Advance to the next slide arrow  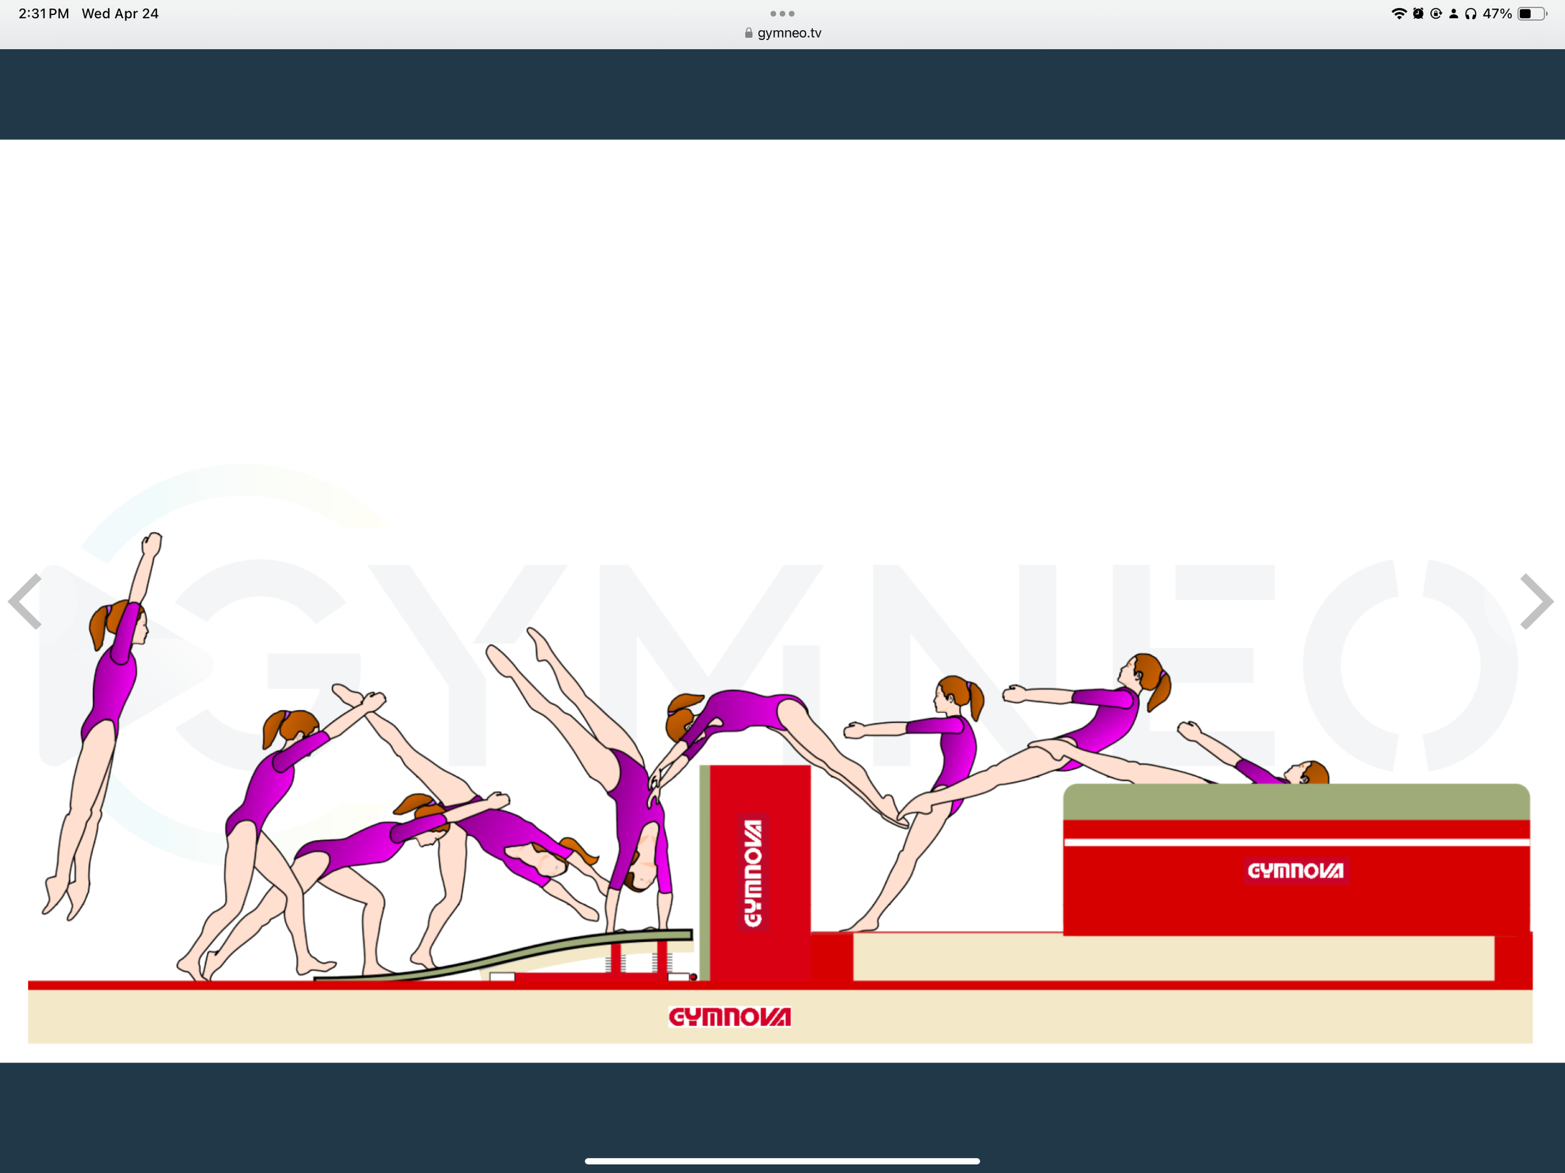(1536, 602)
